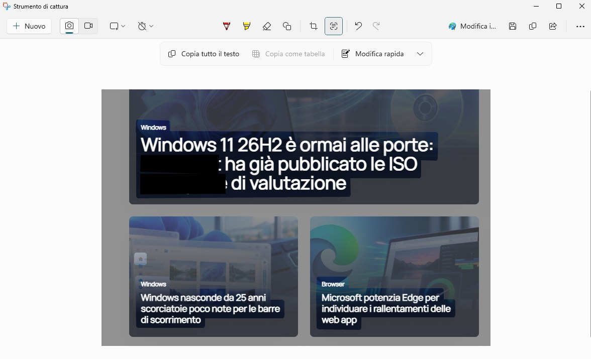The width and height of the screenshot is (591, 359).
Task: Open the three-dot more options menu
Action: (580, 26)
